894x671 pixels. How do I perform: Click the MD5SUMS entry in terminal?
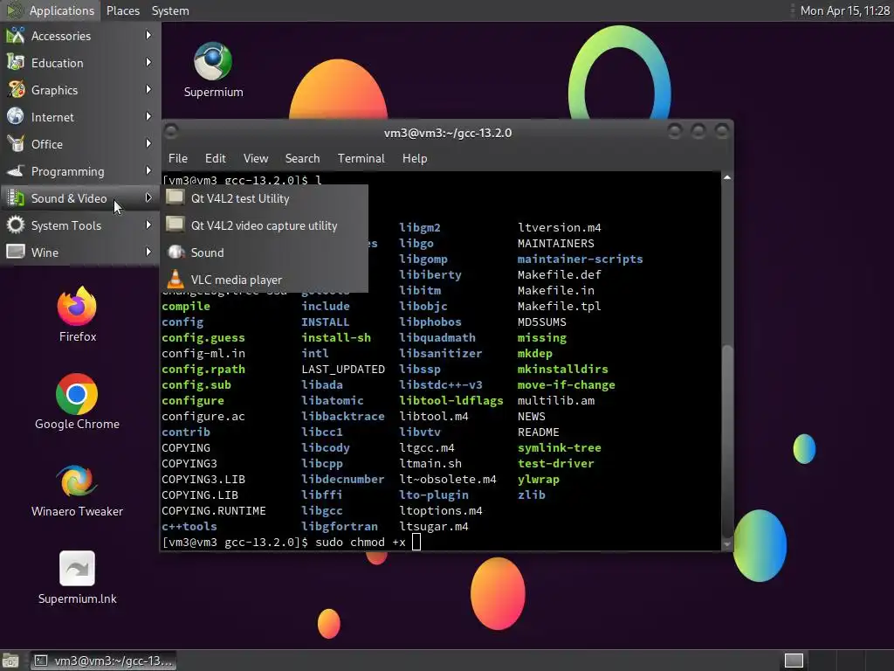tap(541, 322)
